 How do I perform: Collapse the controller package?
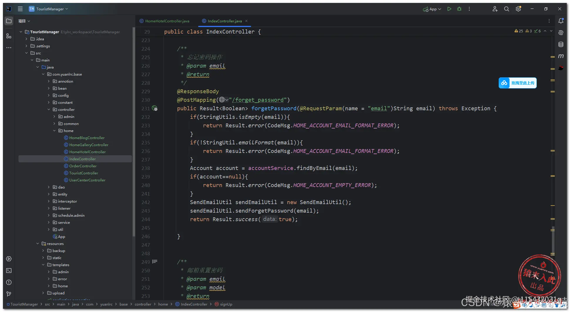(49, 109)
